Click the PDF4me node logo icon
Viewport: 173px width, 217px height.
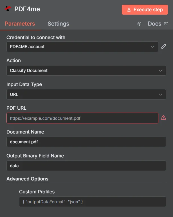(x=8, y=9)
